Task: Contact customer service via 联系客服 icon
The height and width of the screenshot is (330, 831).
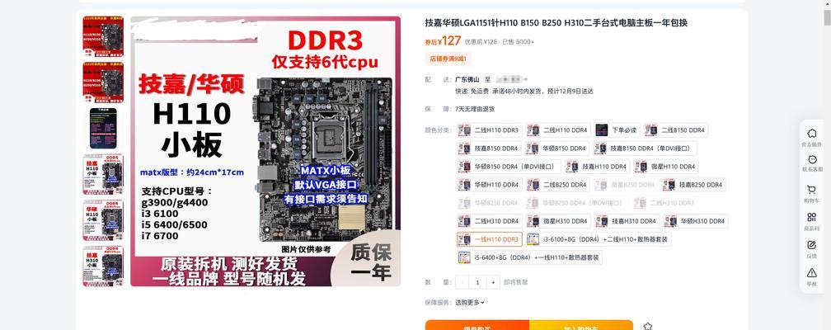Action: click(x=811, y=163)
